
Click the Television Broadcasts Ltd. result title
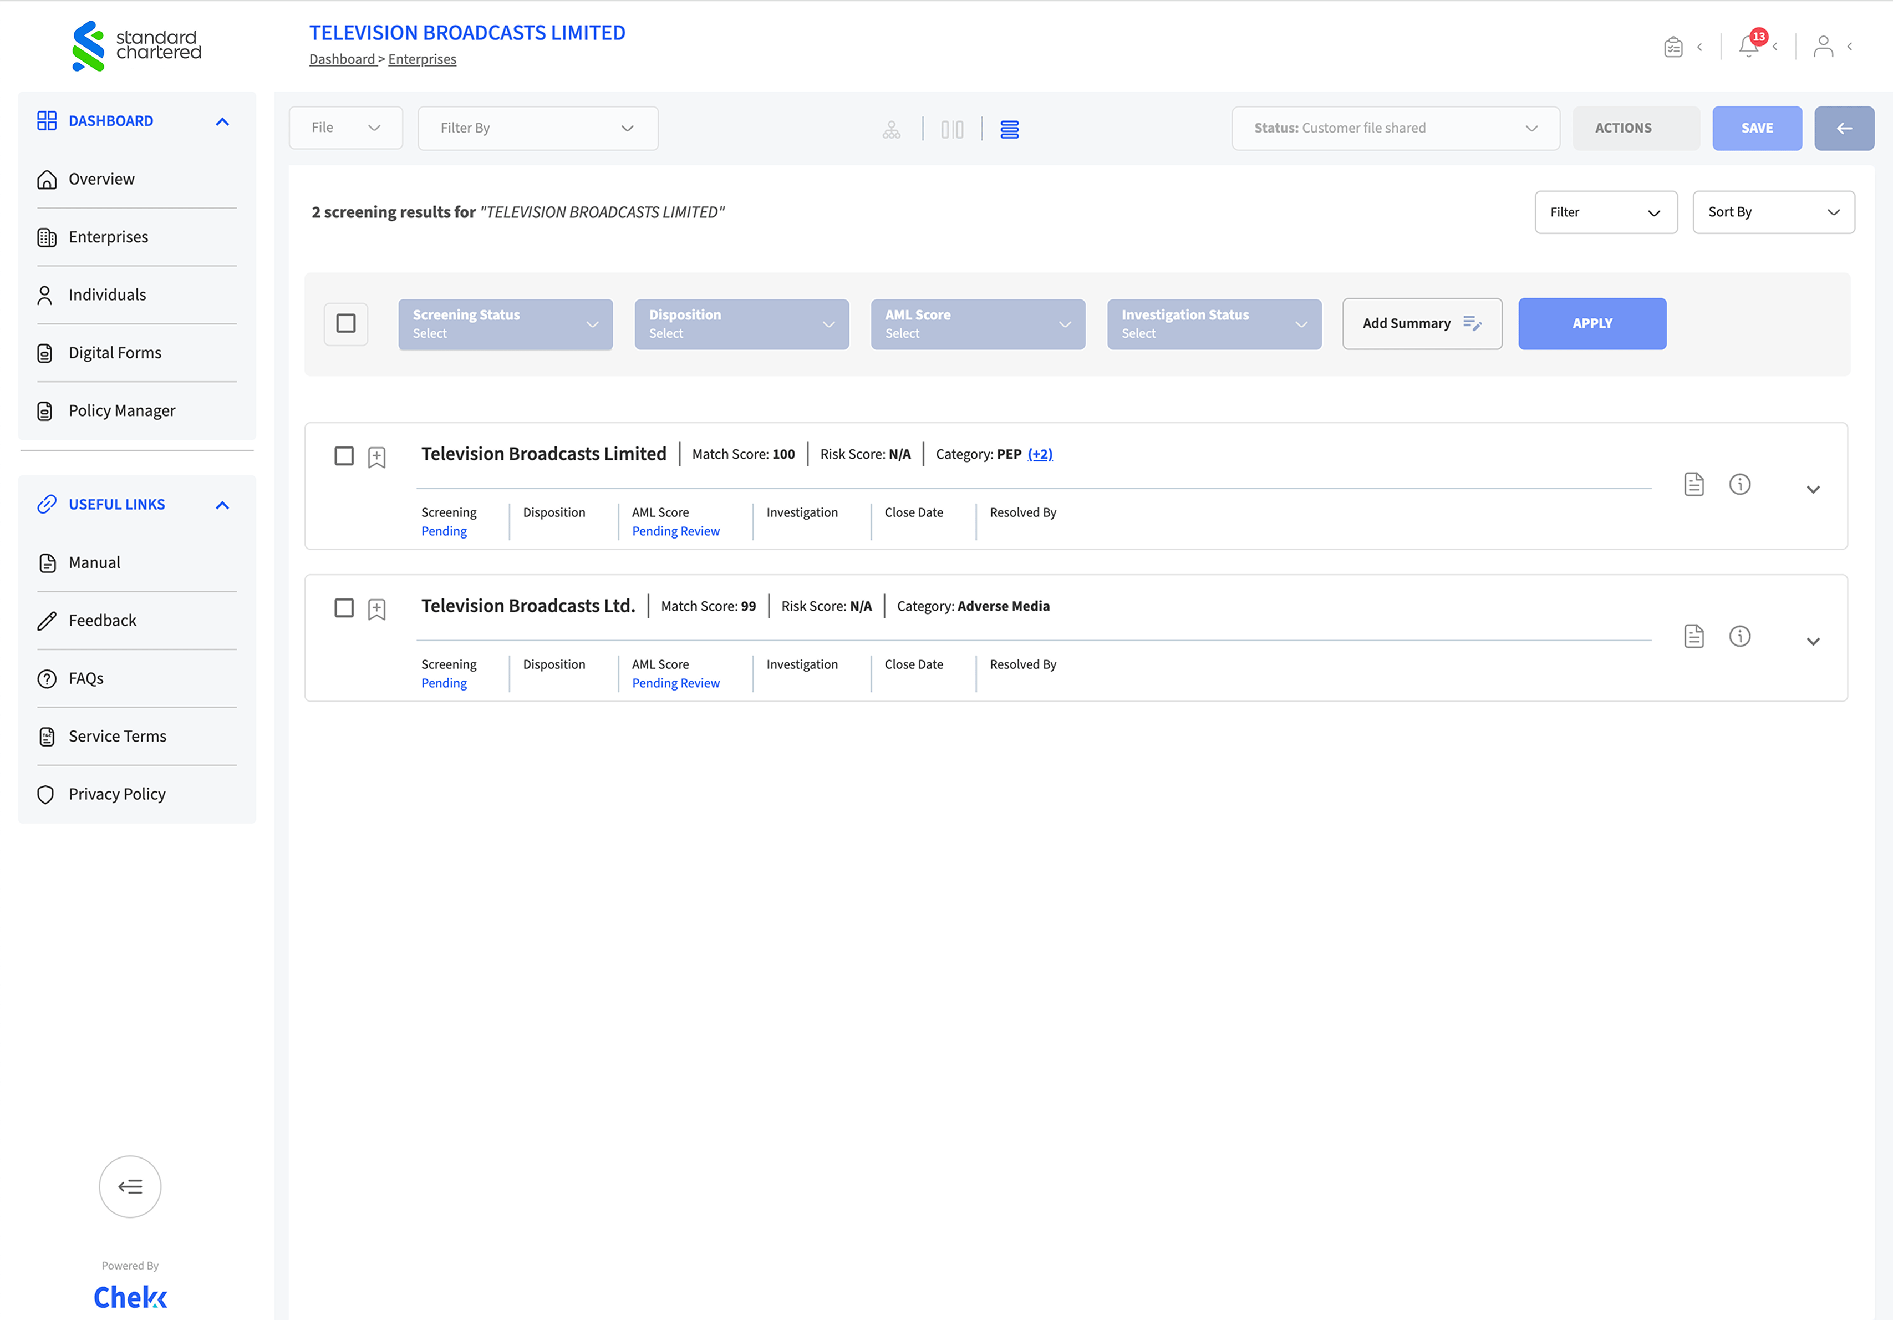[x=528, y=605]
